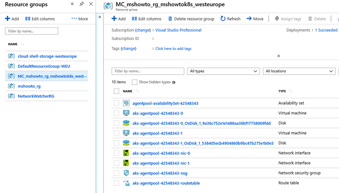Click the aks-agentpool-42548343-1 virtual machine icon
Viewport: 339px width, 193px height.
(126, 133)
